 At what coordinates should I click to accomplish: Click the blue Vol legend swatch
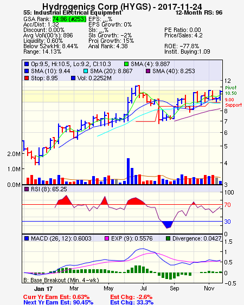click(73, 78)
